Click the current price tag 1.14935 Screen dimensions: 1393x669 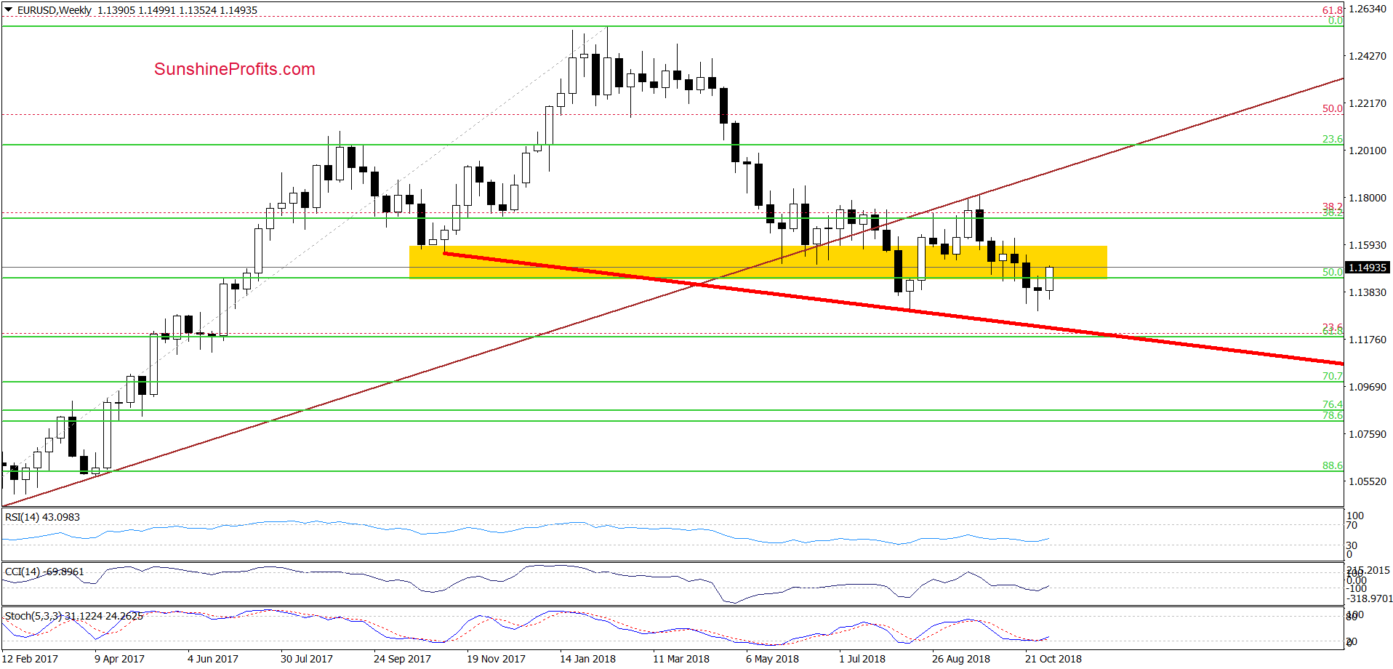click(x=1368, y=268)
